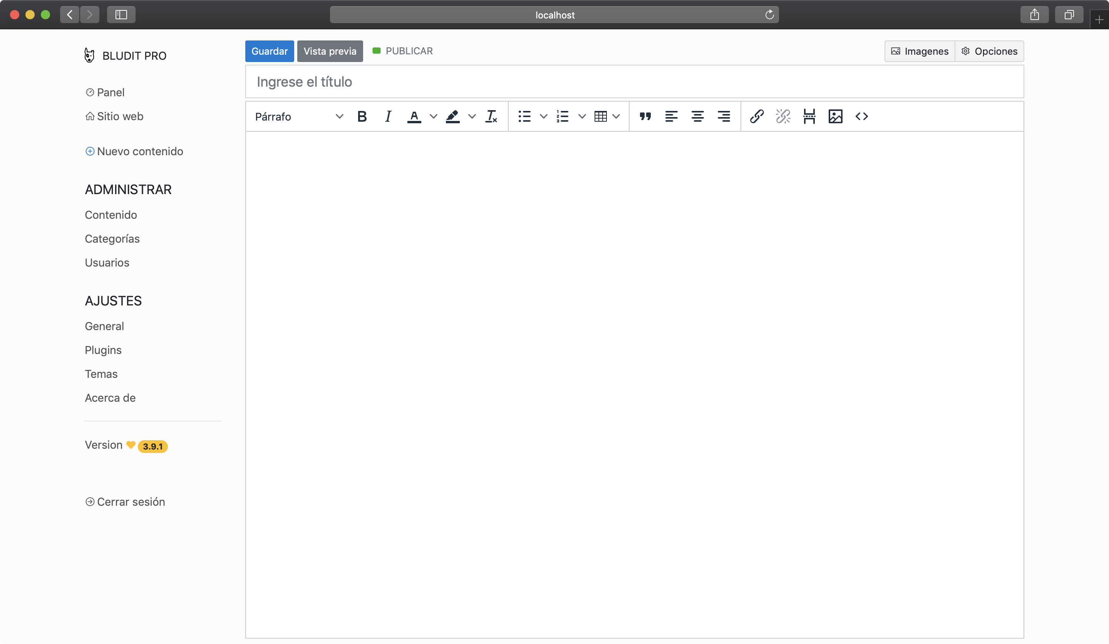Go to Categorías in sidebar
The width and height of the screenshot is (1109, 644).
(x=112, y=238)
